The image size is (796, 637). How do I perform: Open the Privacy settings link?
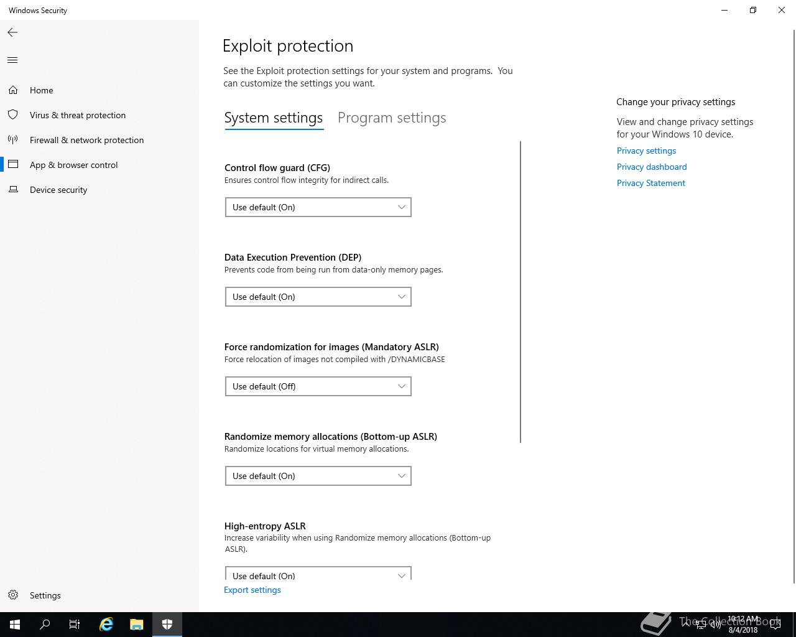(x=646, y=151)
